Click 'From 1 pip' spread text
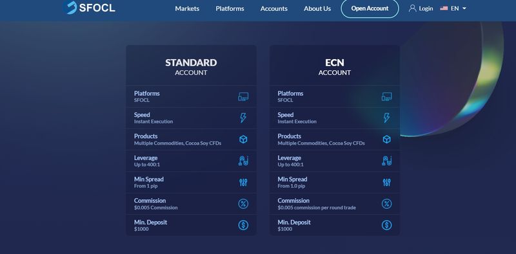The image size is (516, 254). (146, 186)
